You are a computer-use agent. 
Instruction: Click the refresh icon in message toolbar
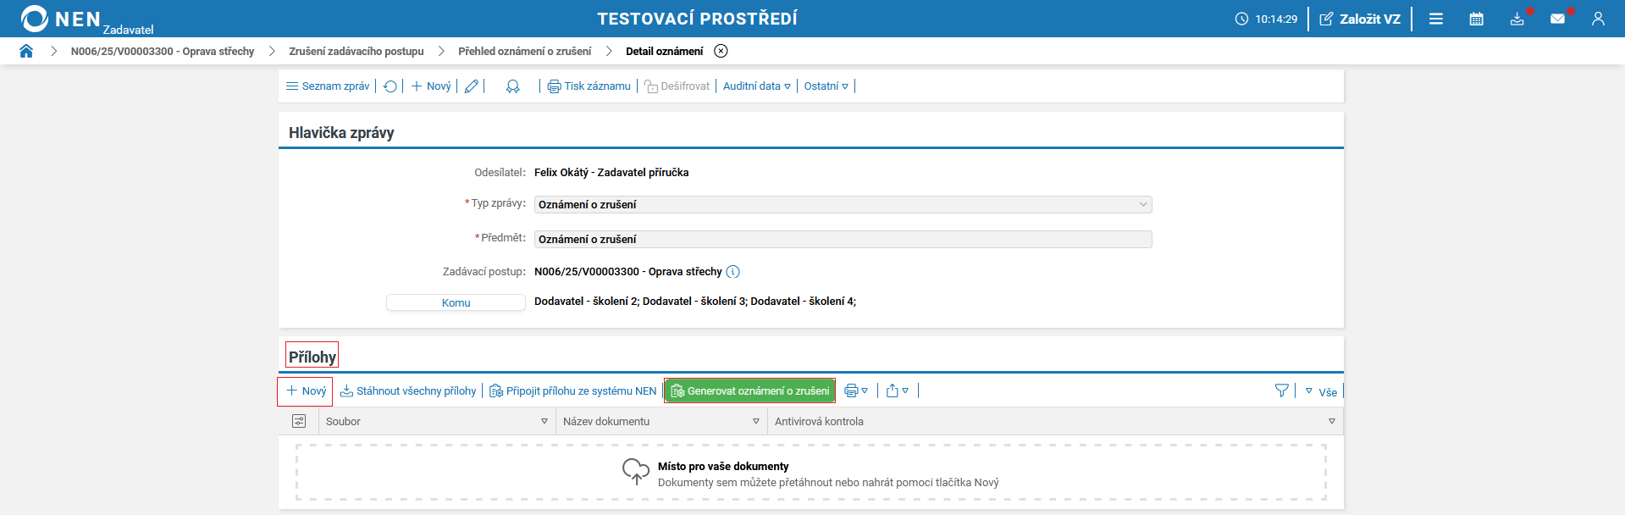390,86
